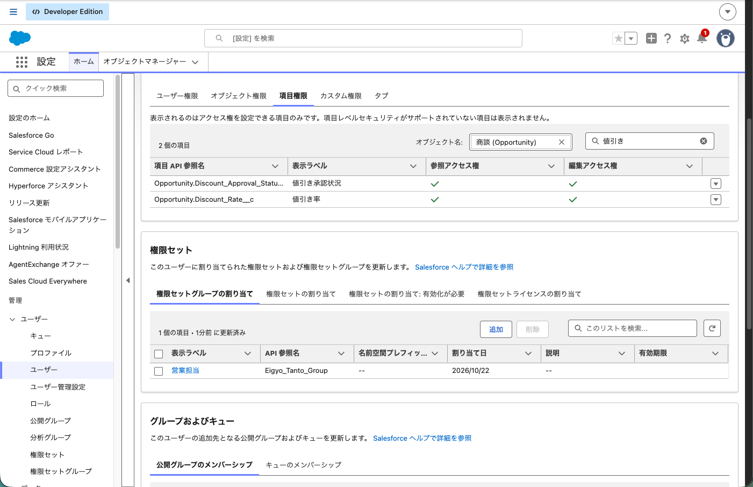Switch to the カスタム権限 tab

point(341,96)
